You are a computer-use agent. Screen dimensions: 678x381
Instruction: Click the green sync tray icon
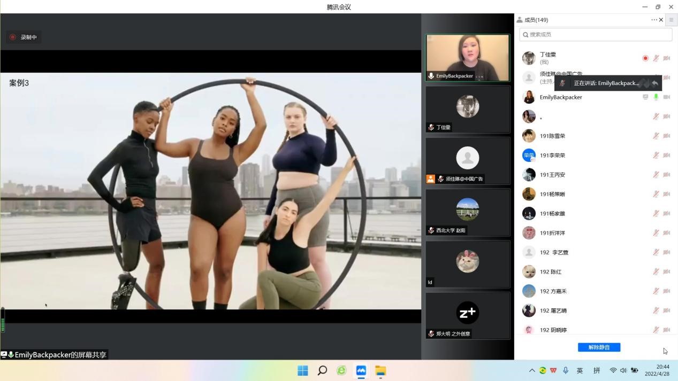(x=543, y=370)
